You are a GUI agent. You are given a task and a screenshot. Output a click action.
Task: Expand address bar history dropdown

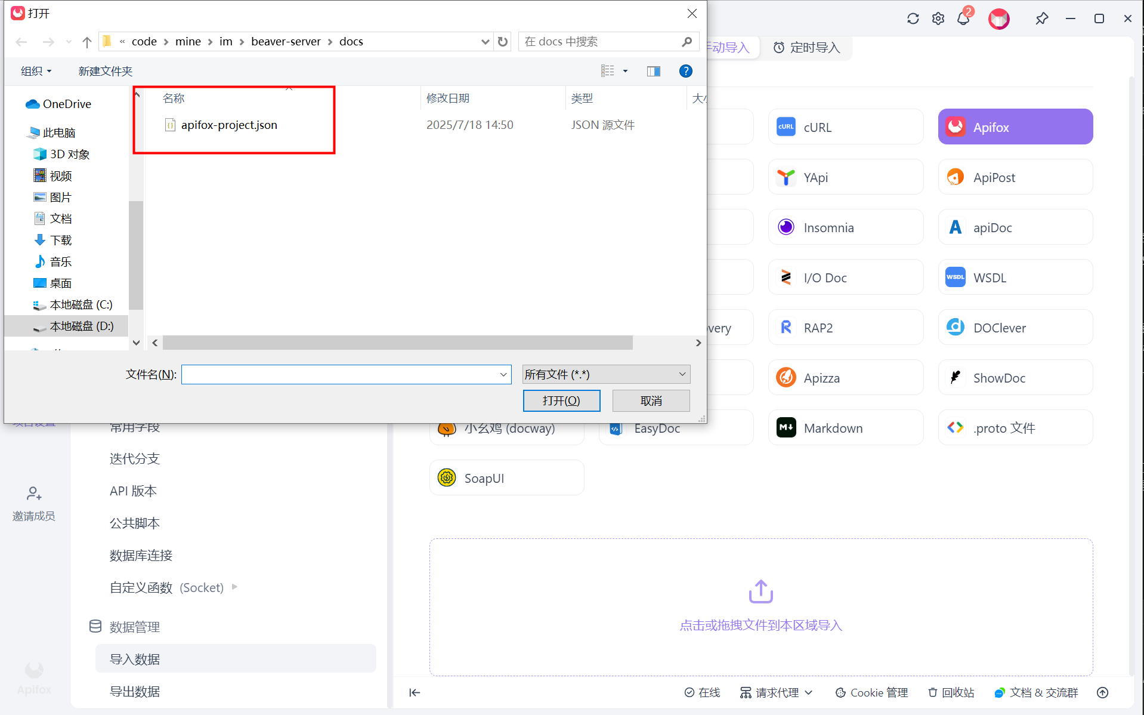click(486, 42)
